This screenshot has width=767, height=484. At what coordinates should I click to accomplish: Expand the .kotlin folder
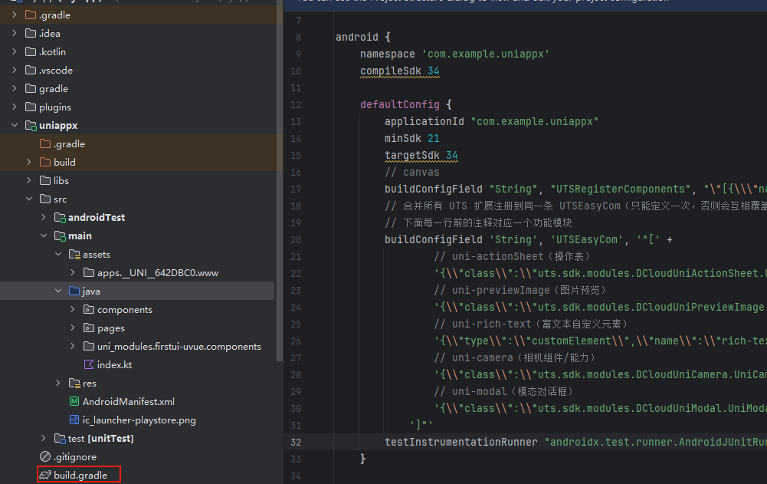(x=15, y=51)
